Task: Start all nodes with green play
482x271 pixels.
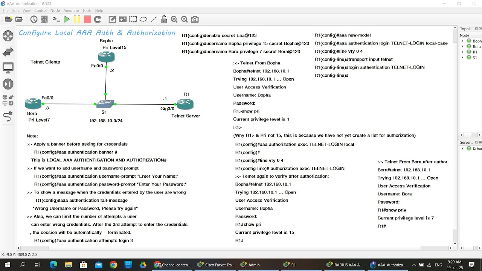Action: (x=67, y=19)
